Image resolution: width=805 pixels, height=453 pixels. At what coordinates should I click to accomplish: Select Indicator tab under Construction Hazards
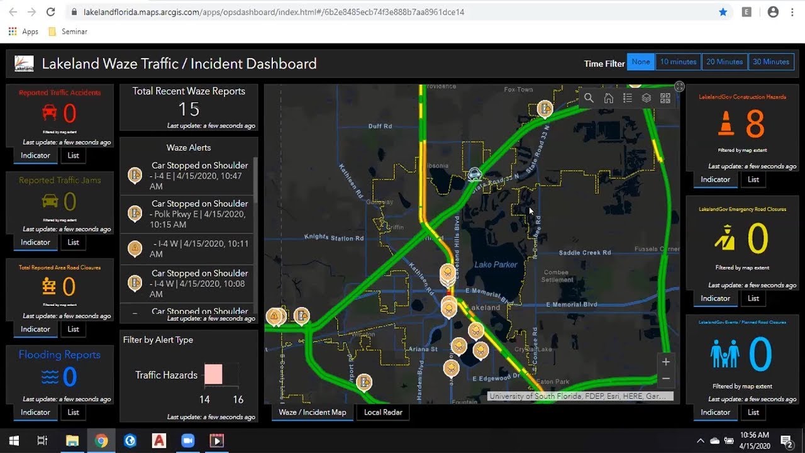click(716, 179)
